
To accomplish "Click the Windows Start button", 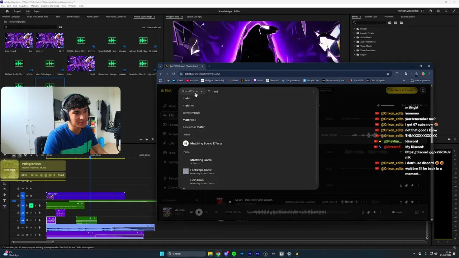I will point(162,254).
